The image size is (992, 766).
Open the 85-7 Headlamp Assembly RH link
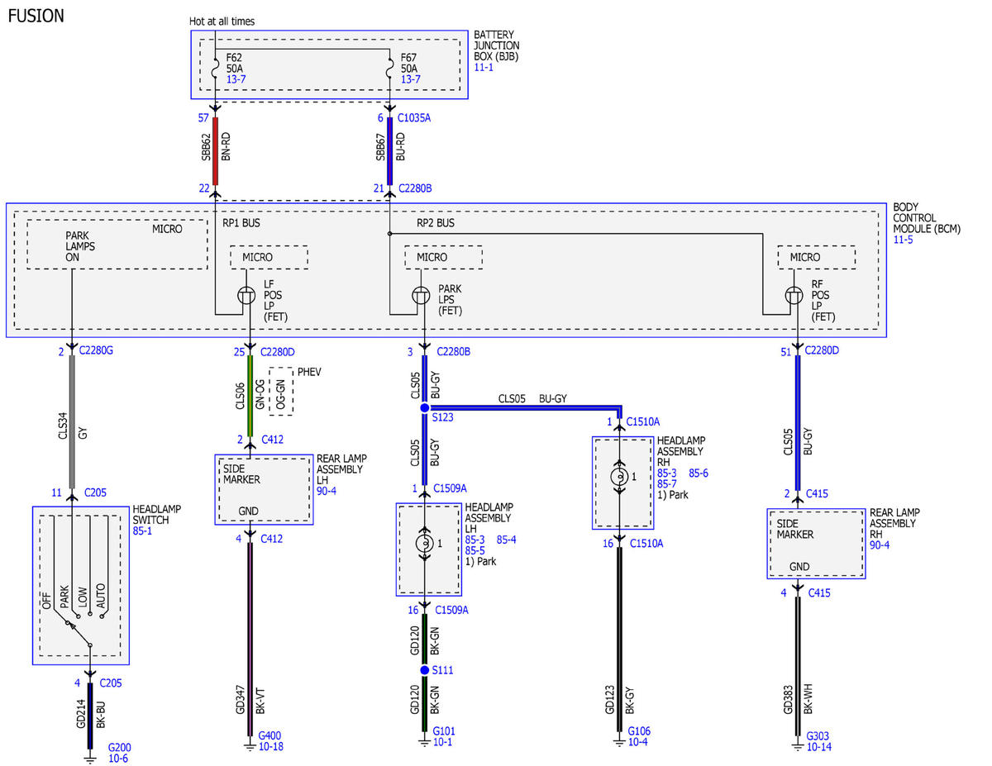(667, 484)
